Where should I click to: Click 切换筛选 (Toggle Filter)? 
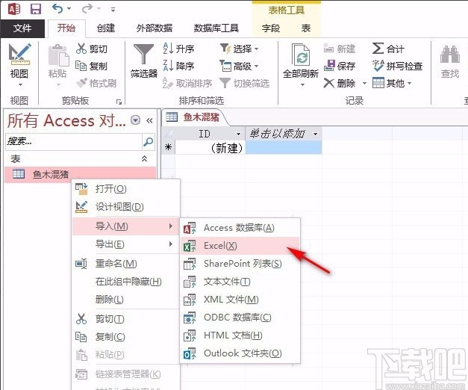tap(244, 83)
